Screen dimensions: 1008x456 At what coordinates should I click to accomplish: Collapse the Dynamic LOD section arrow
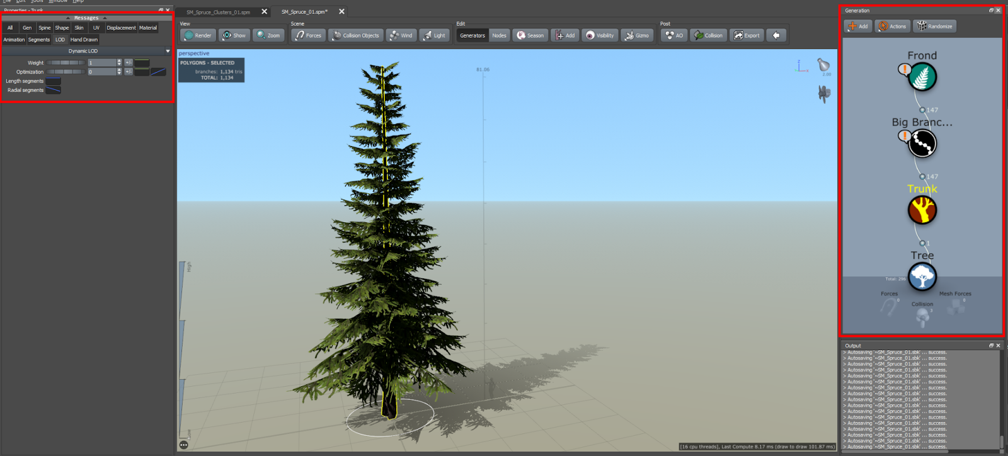168,51
